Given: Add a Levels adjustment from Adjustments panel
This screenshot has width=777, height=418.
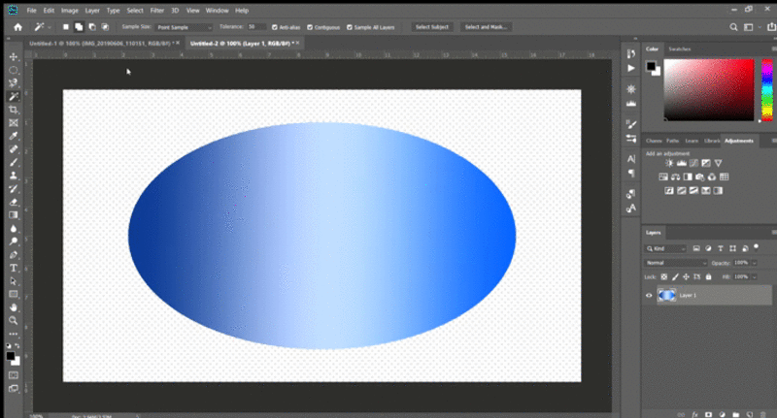Looking at the screenshot, I should click(682, 163).
